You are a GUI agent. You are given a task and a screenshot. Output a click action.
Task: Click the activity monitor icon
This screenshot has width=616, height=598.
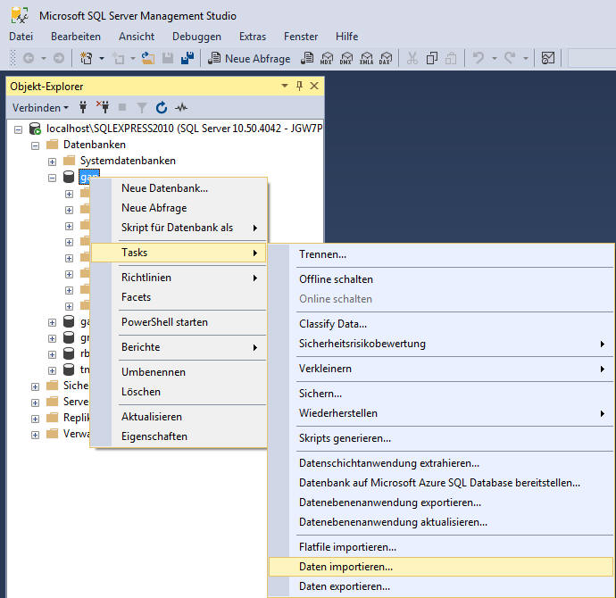pyautogui.click(x=181, y=107)
